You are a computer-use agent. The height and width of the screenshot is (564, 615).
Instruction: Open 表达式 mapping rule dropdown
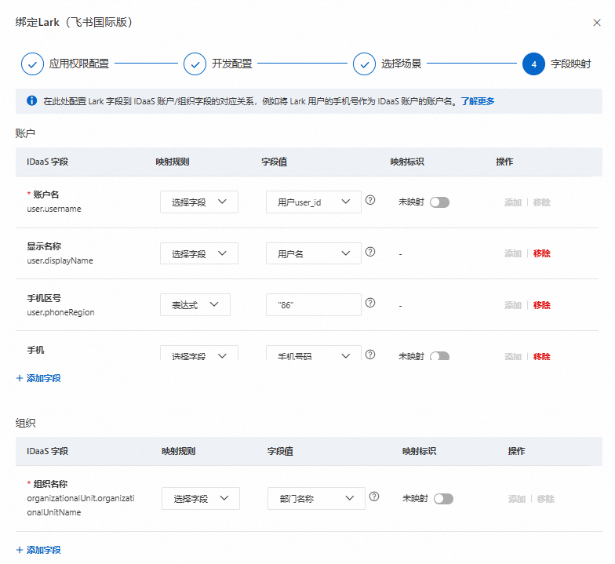click(195, 304)
